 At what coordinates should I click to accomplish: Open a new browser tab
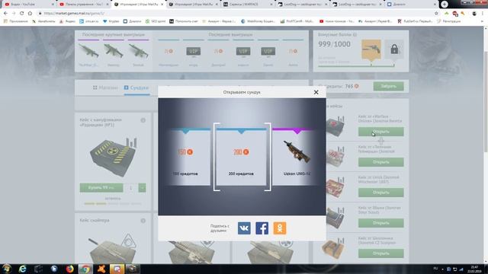tap(444, 4)
